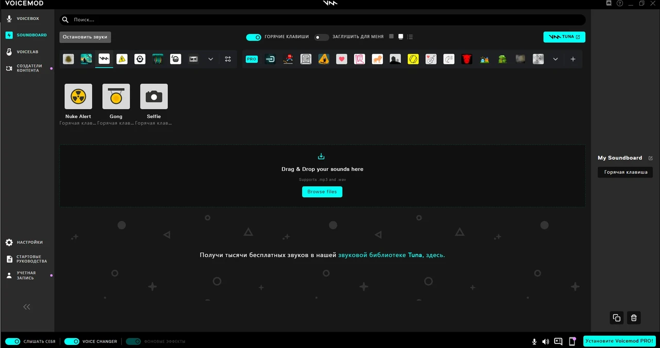Click the Browse files button
Viewport: 660px width, 348px height.
322,192
